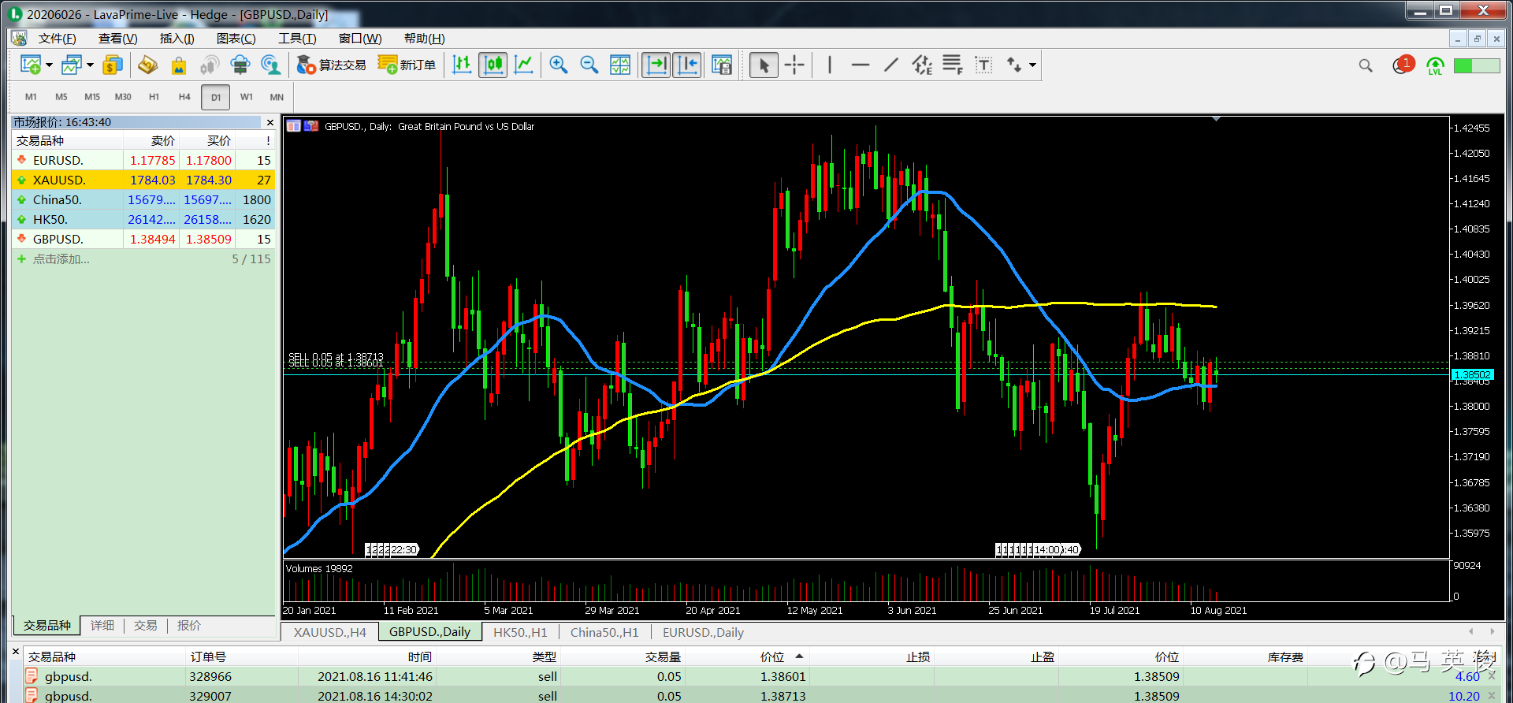1513x703 pixels.
Task: Click the zoom in magnifier icon
Action: click(559, 65)
